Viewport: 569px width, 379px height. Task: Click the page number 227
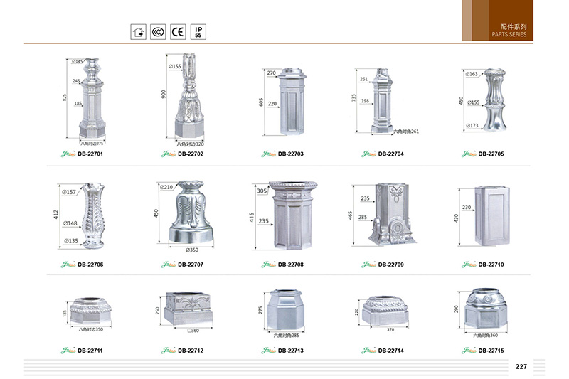pos(521,366)
